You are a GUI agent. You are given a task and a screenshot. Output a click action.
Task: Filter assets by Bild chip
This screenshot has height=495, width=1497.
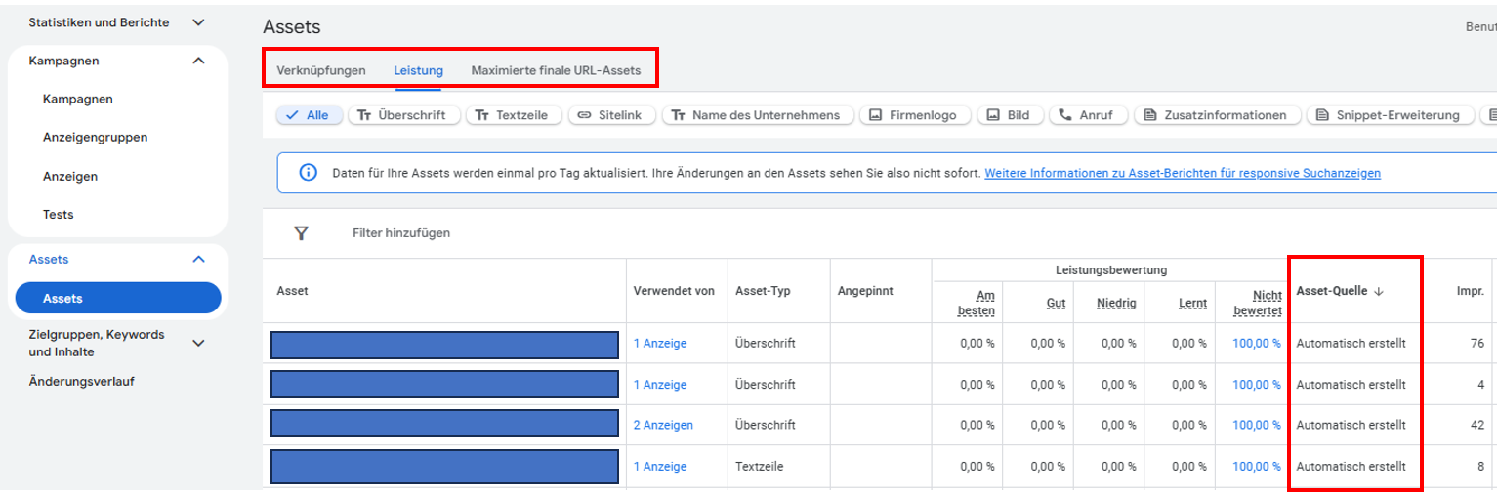tap(1010, 115)
